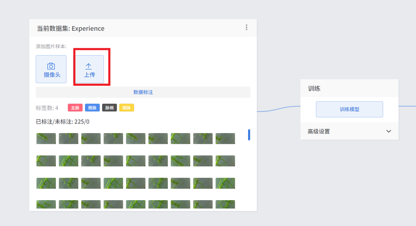Viewport: 416px width, 226px height.
Task: Open the dataset three-dot options menu
Action: pyautogui.click(x=246, y=27)
